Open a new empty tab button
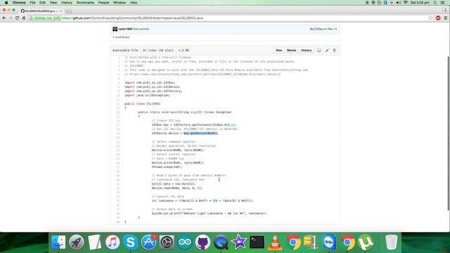This screenshot has height=253, width=450. 68,11
